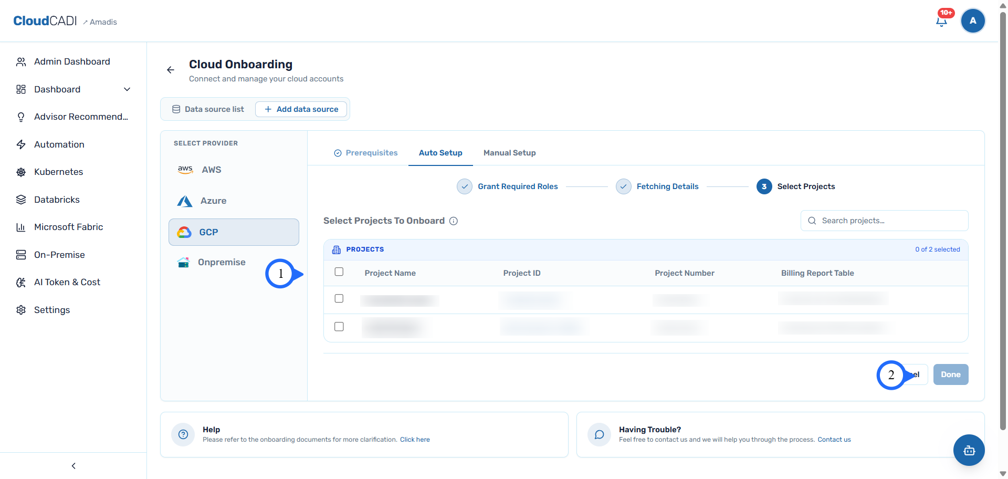Open the notifications bell icon

coord(941,21)
